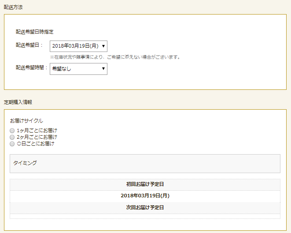Click the ○日ごとにお届け label text
Image resolution: width=291 pixels, height=233 pixels.
coord(35,144)
